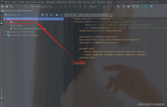Click the Select Opened File target icon
Screen dimensions: 167x107
pos(42,15)
